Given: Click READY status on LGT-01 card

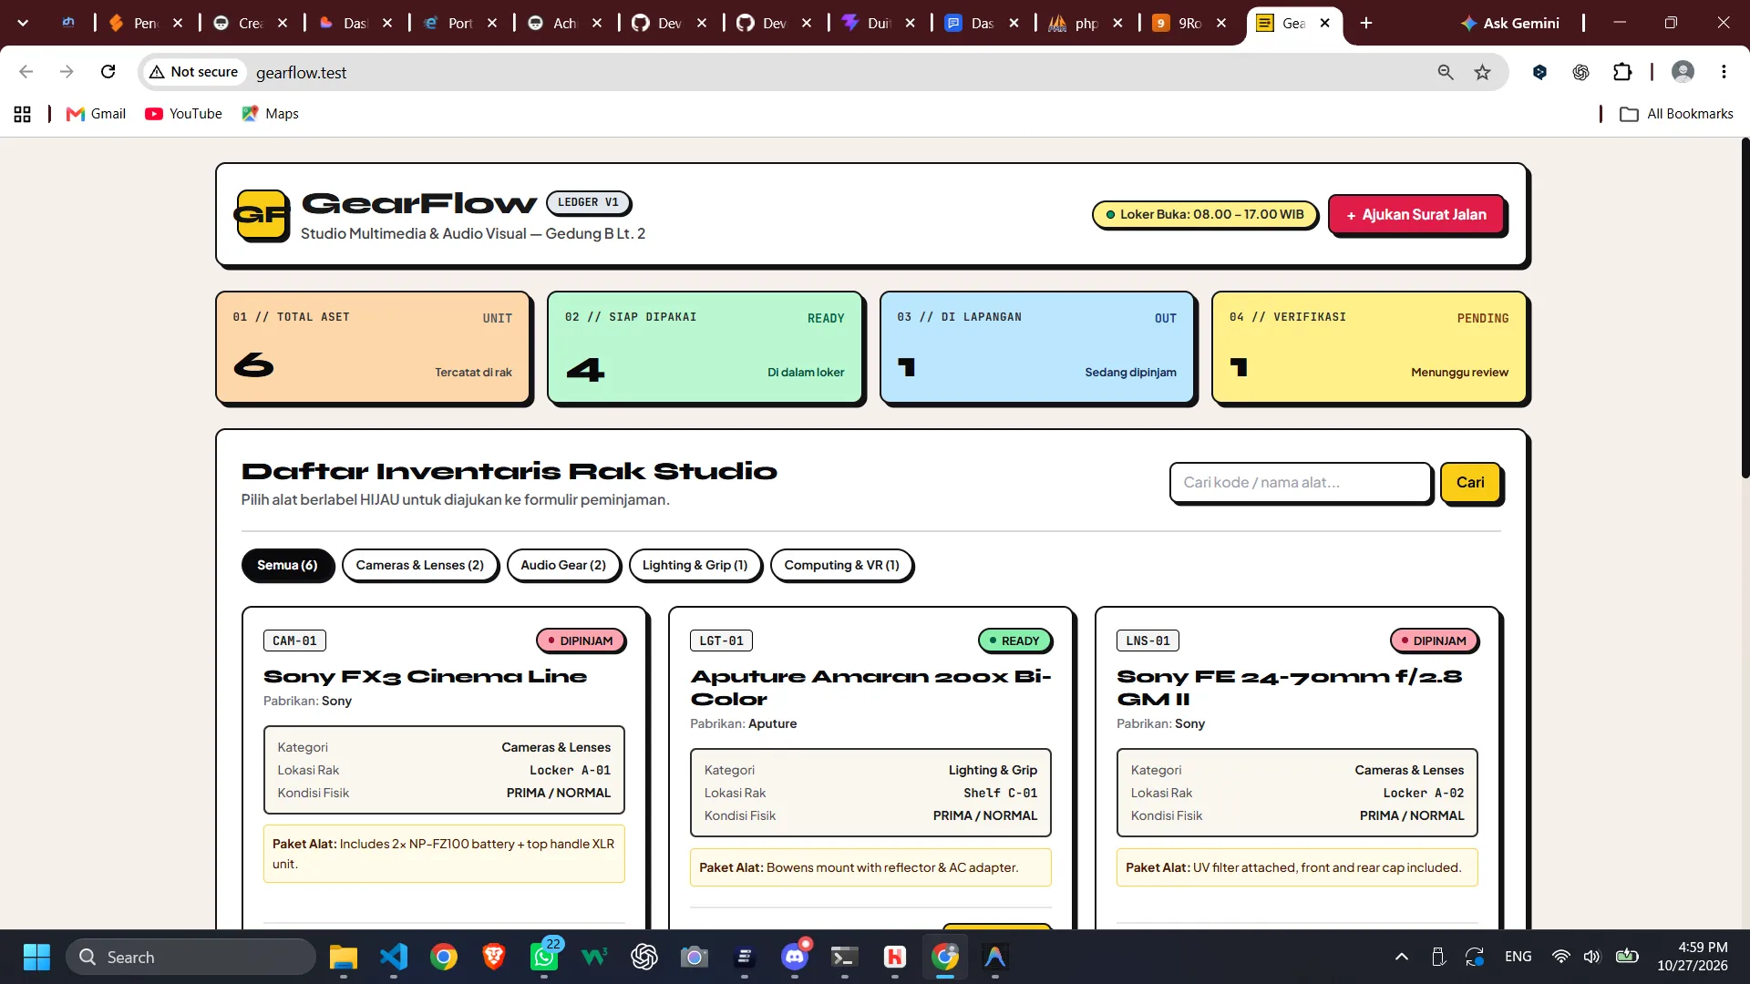Looking at the screenshot, I should (1014, 641).
